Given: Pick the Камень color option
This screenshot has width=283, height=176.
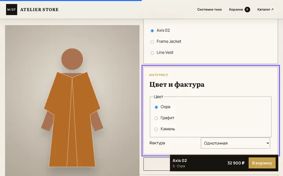Looking at the screenshot, I should tap(156, 129).
